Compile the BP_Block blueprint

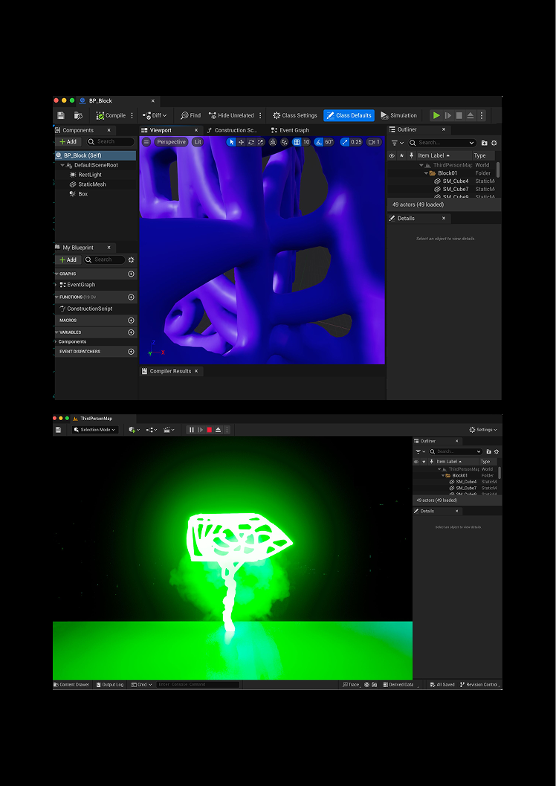pos(111,115)
